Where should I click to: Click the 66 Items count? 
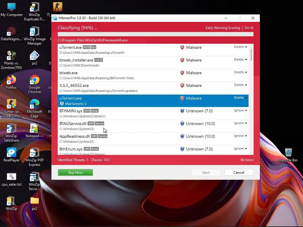click(x=247, y=160)
